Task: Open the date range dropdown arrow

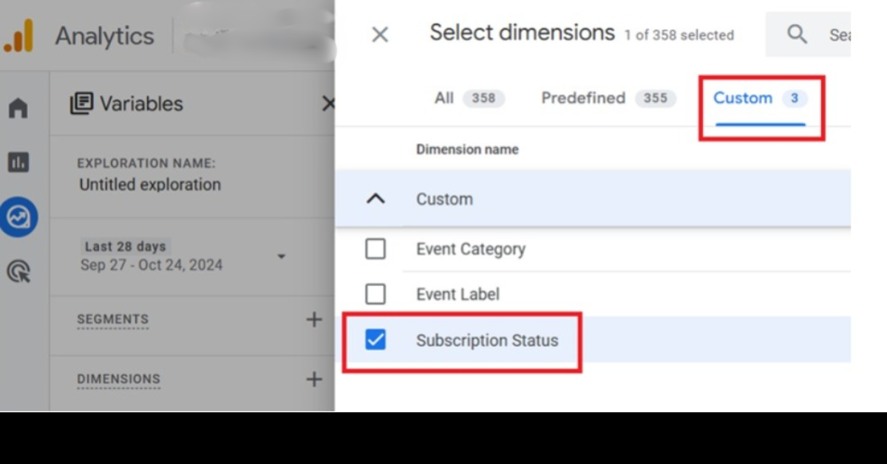Action: pos(281,256)
